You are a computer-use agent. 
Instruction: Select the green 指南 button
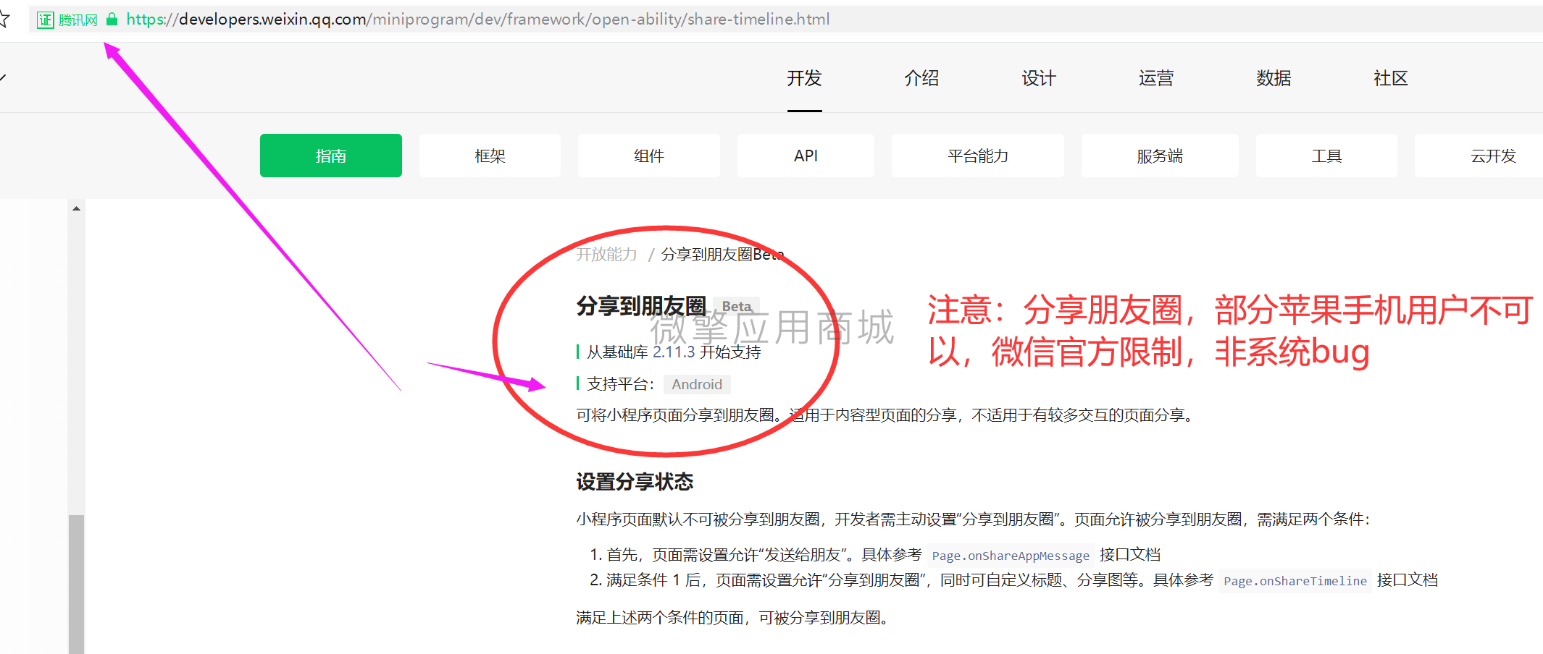(331, 156)
